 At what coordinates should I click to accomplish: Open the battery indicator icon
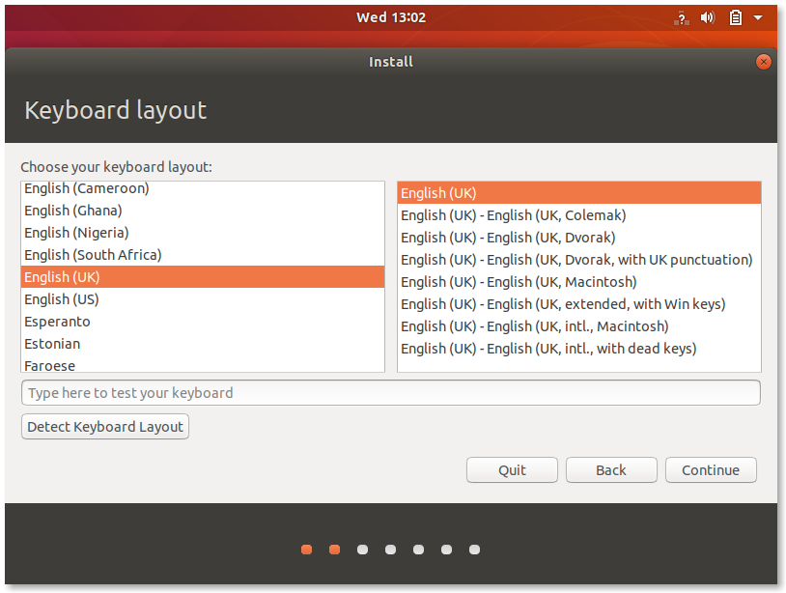click(x=736, y=18)
